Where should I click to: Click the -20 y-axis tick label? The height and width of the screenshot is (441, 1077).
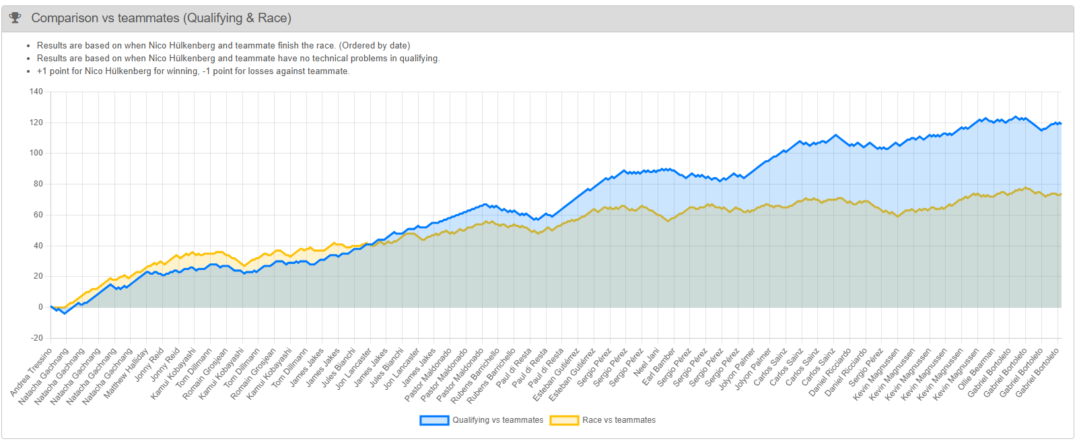click(x=36, y=338)
